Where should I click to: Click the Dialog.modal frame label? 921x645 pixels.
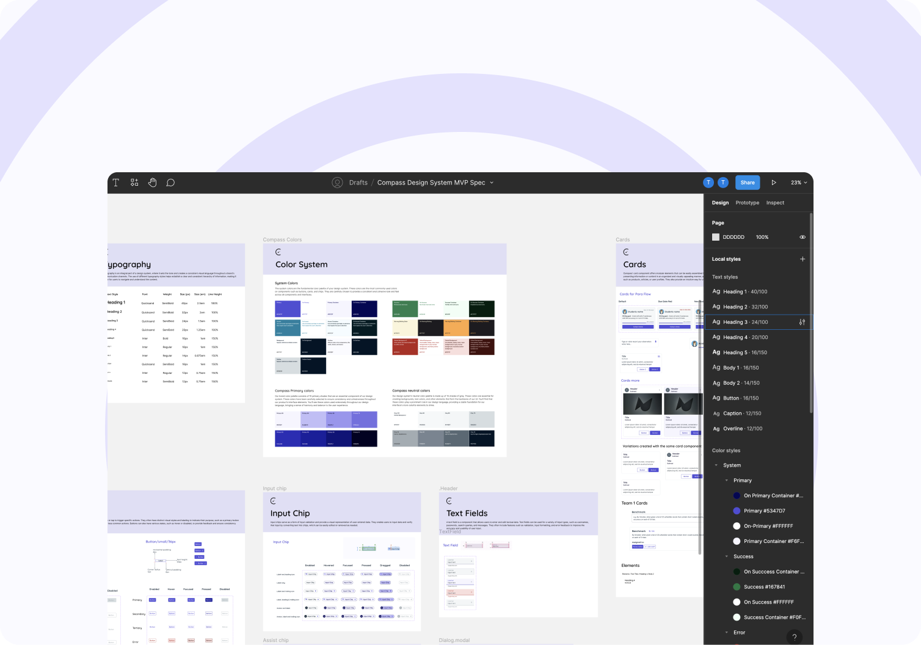pyautogui.click(x=454, y=640)
